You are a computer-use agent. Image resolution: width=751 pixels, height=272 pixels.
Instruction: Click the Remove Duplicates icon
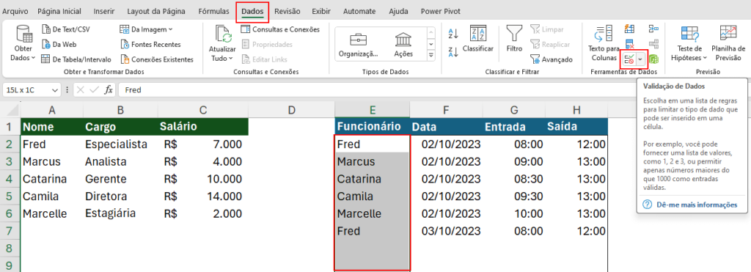click(629, 44)
